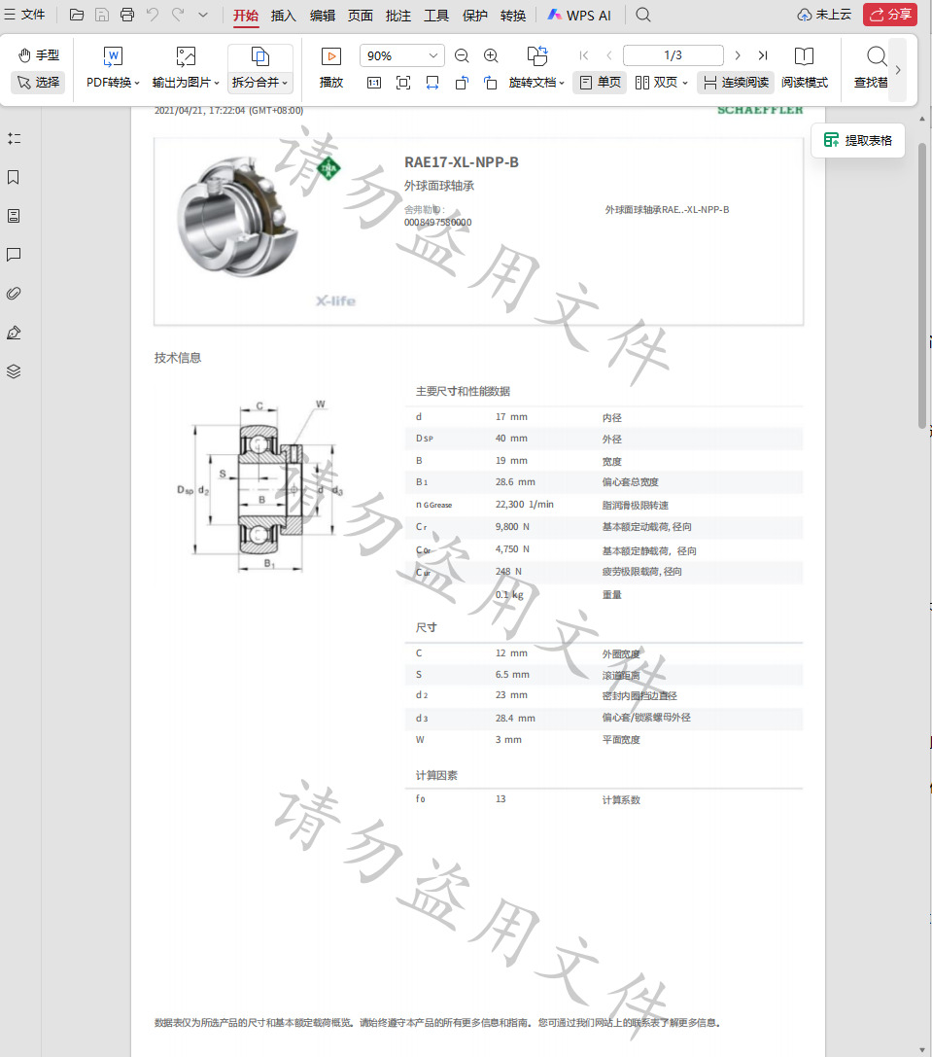Open the bookmark panel in sidebar
This screenshot has width=932, height=1057.
[14, 177]
